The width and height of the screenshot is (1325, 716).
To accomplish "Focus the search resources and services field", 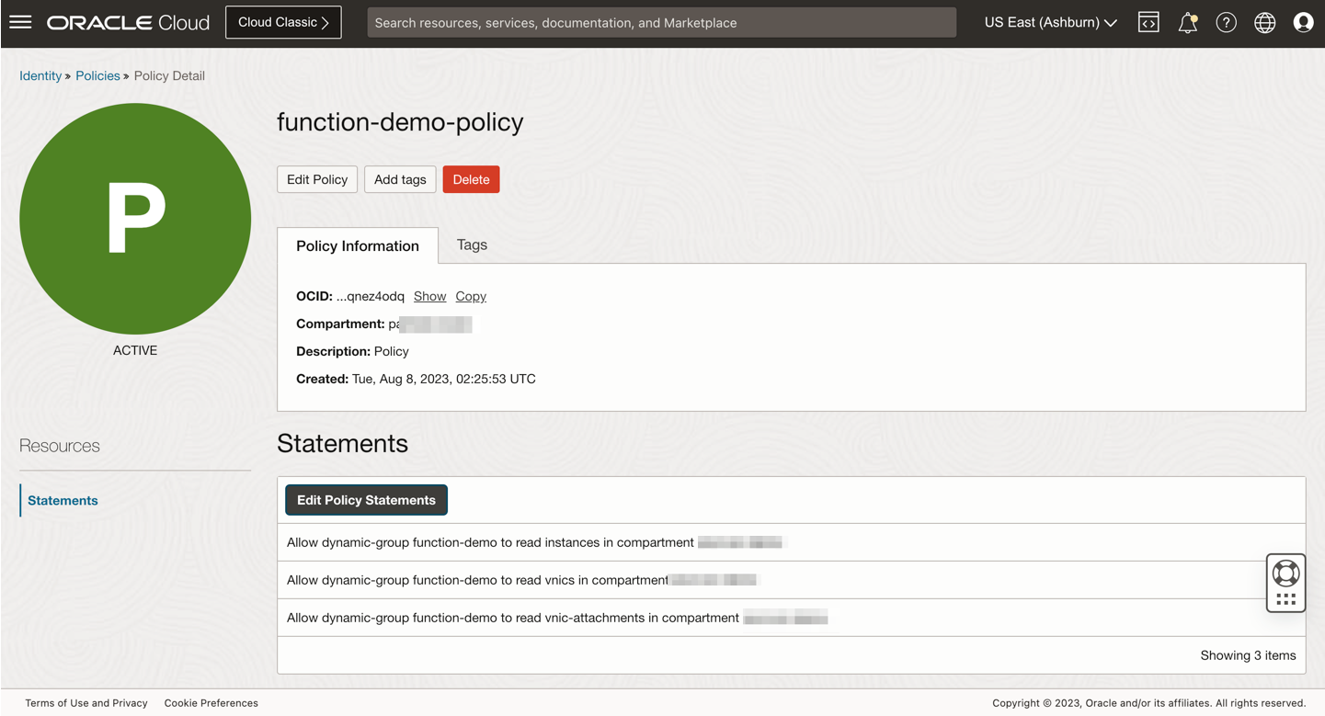I will point(661,22).
